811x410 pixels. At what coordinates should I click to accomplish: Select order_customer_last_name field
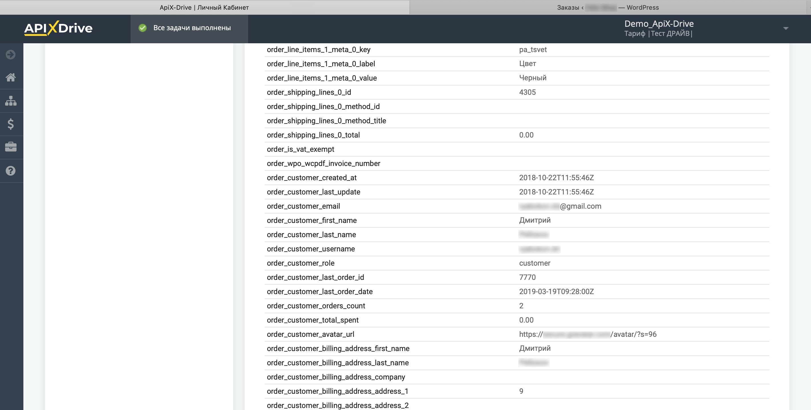[311, 234]
